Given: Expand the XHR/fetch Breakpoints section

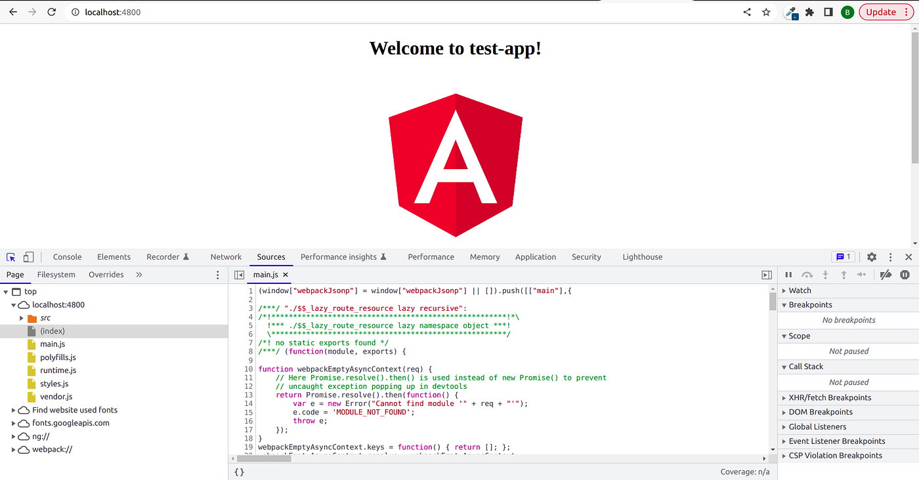Looking at the screenshot, I should pyautogui.click(x=785, y=397).
